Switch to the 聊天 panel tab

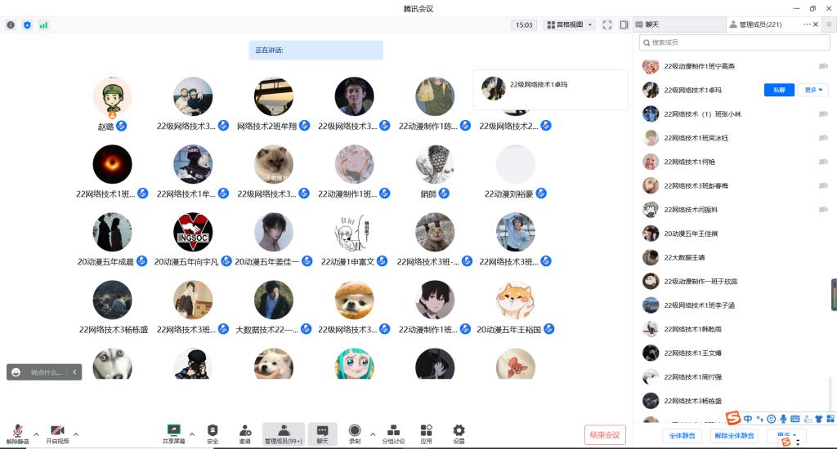[651, 24]
